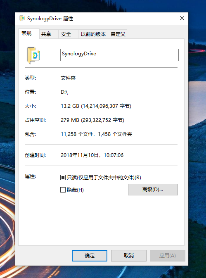206x278 pixels.
Task: Click the SynologyDrive 属性 title bar text
Action: [x=50, y=19]
